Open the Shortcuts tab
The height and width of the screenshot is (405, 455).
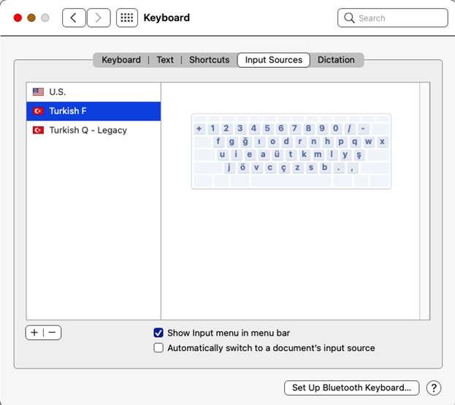coord(209,60)
